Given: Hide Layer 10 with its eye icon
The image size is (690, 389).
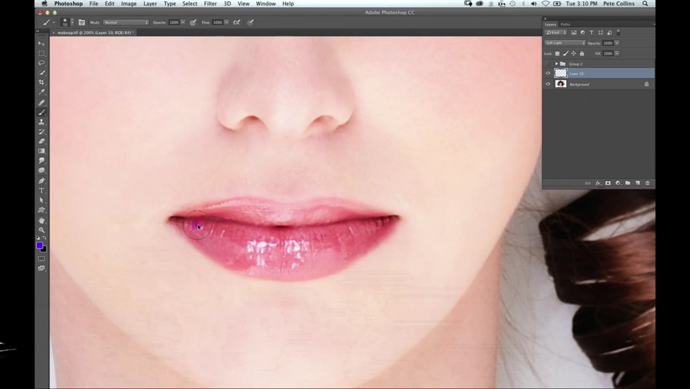Looking at the screenshot, I should pyautogui.click(x=547, y=74).
